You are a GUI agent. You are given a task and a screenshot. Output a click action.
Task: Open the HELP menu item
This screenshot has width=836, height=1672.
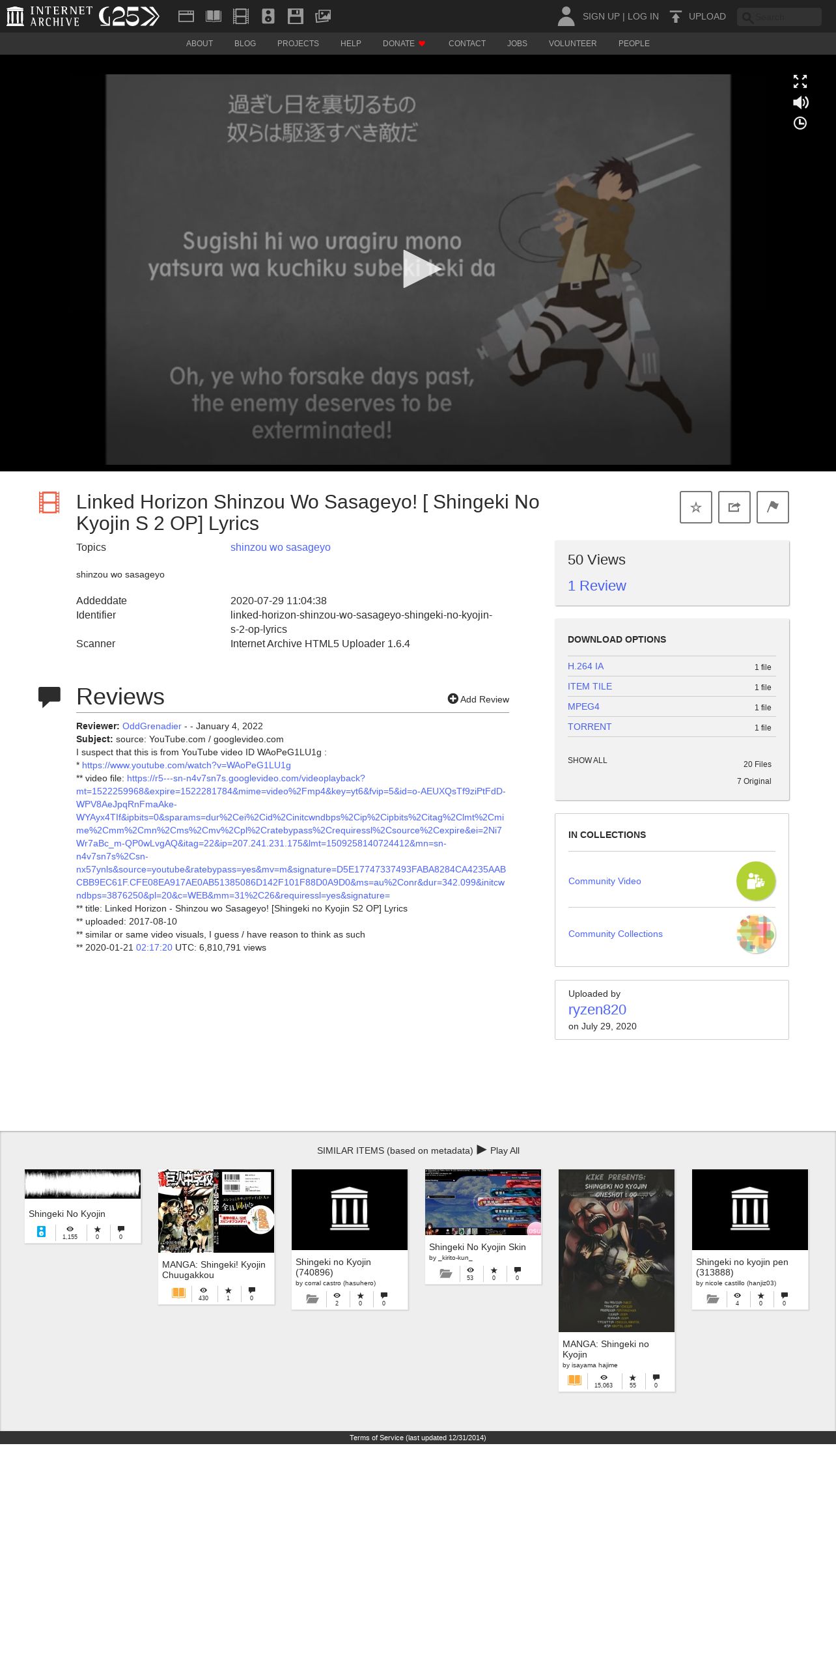tap(350, 44)
